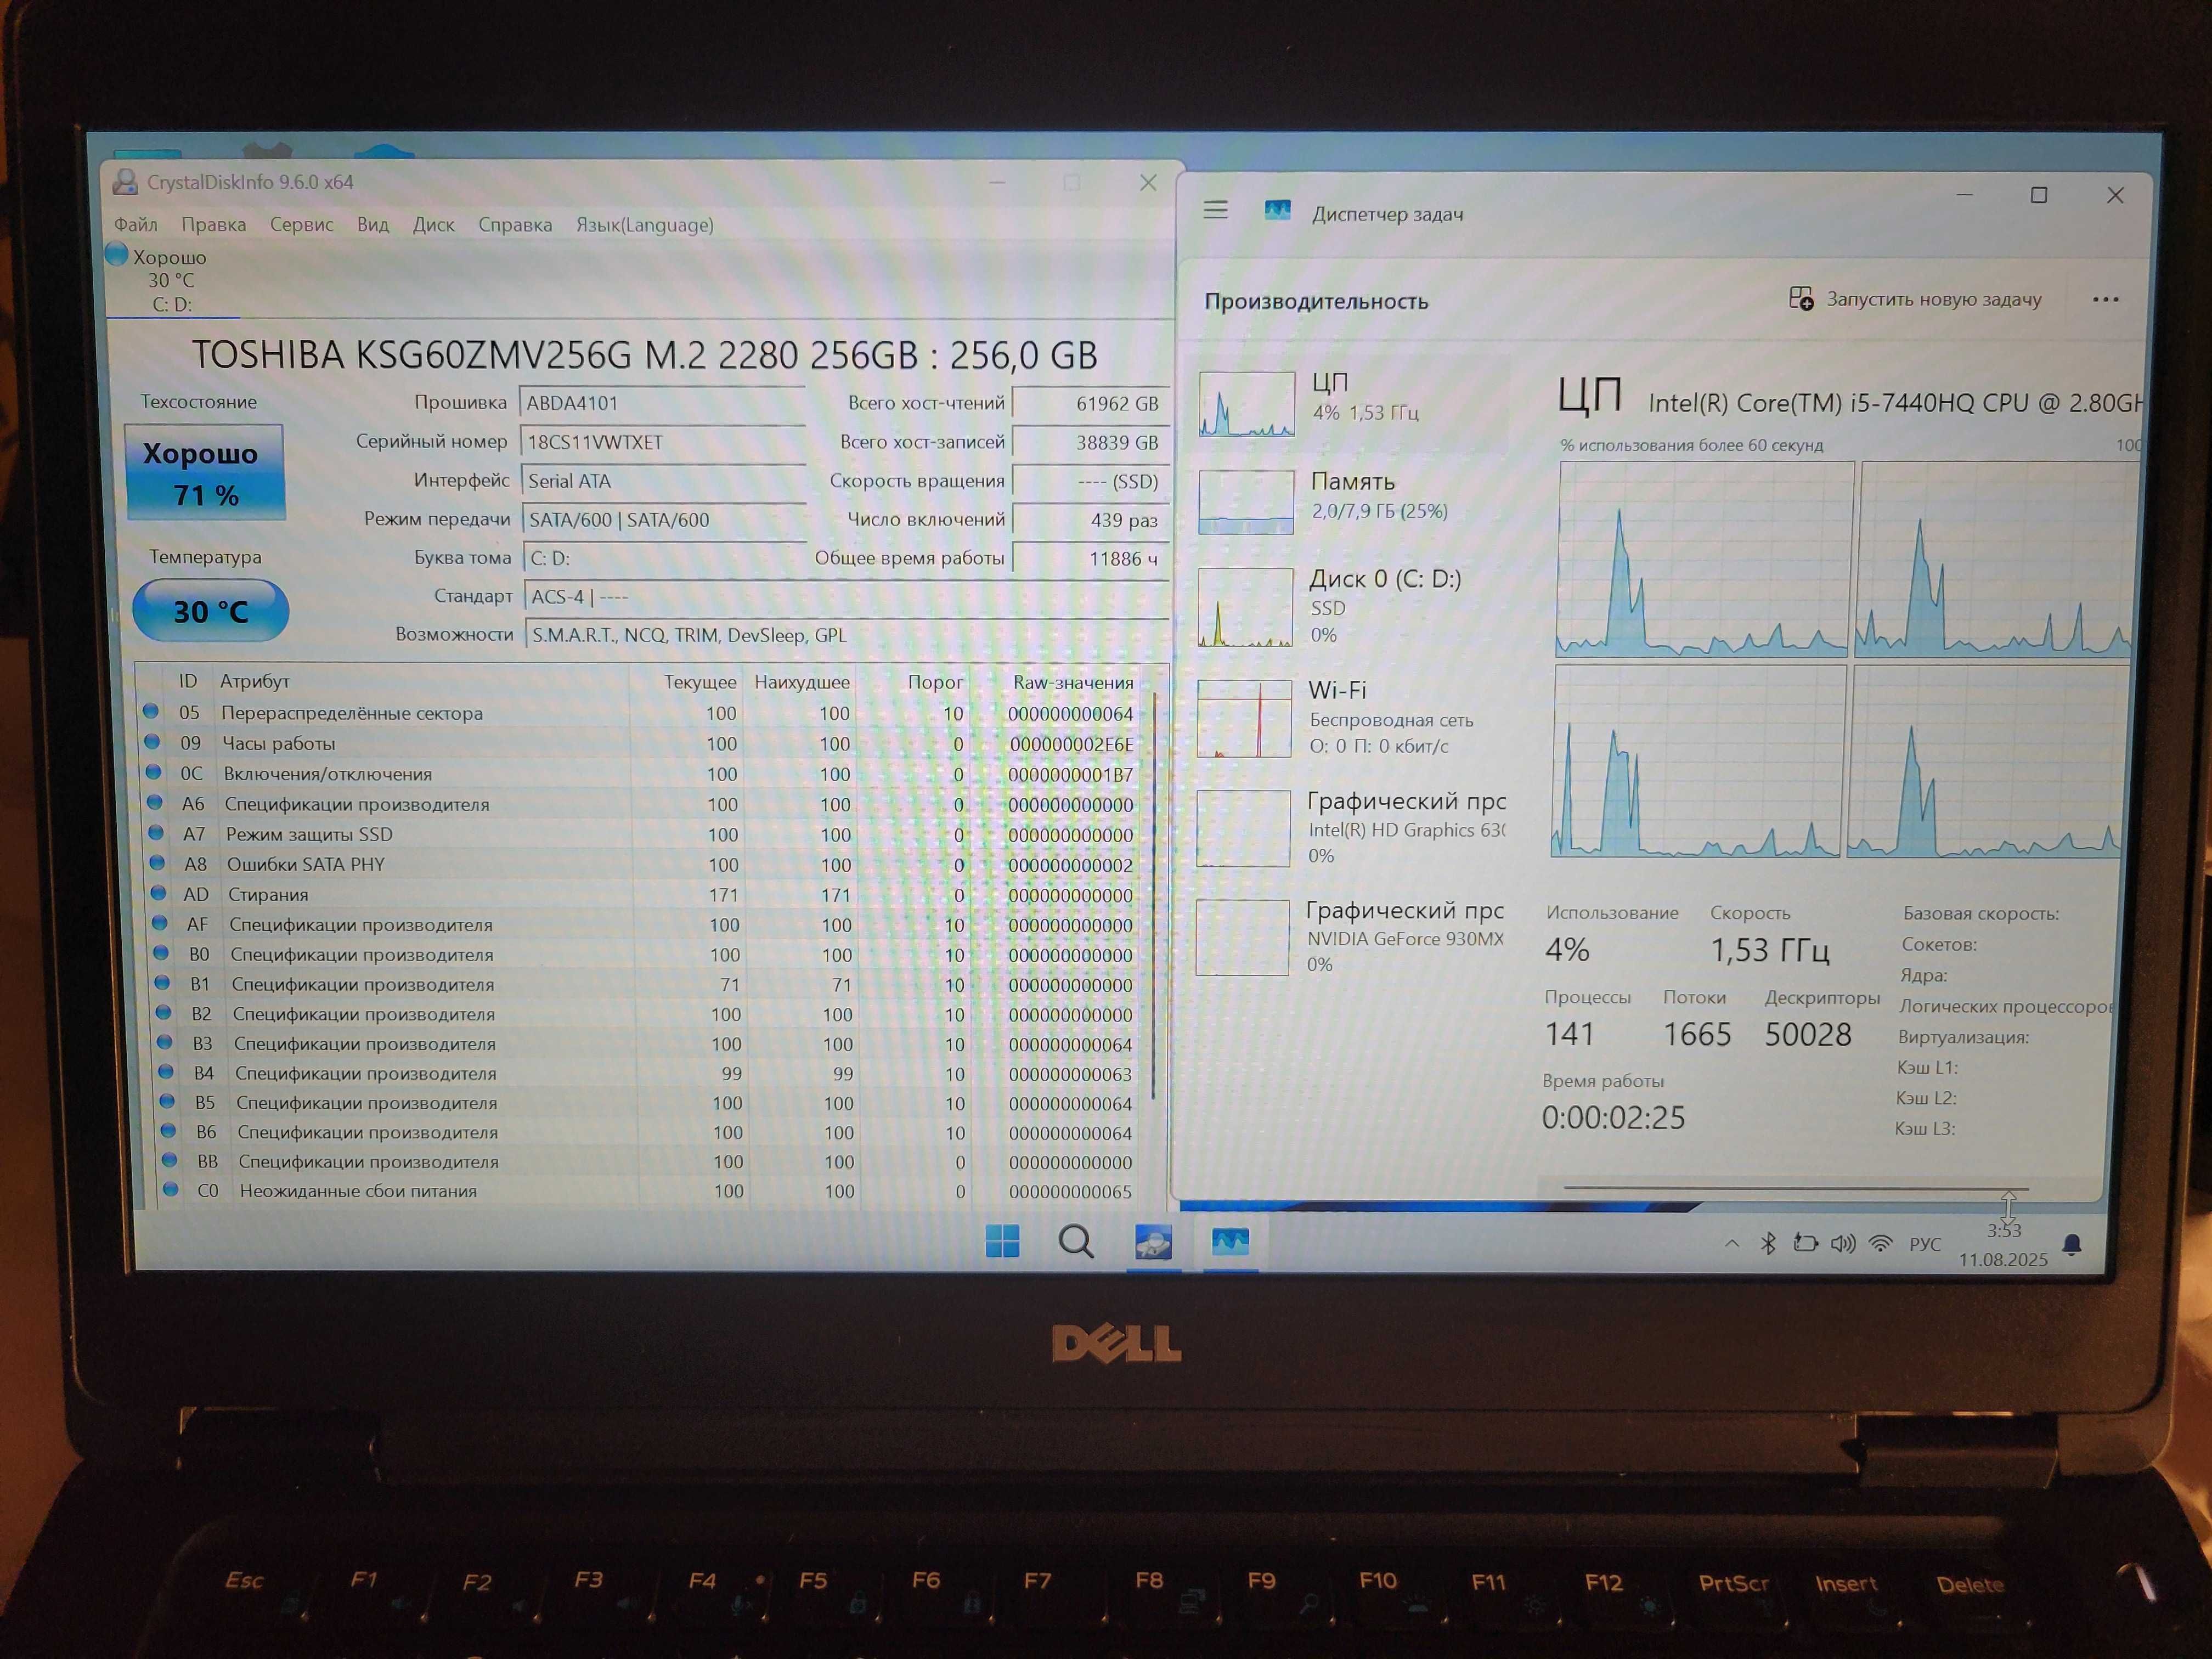Click the Wi-Fi tray icon
Image resolution: width=2212 pixels, height=1659 pixels.
(x=1881, y=1243)
